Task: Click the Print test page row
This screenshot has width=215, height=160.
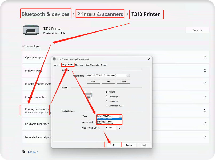Action: [116, 70]
